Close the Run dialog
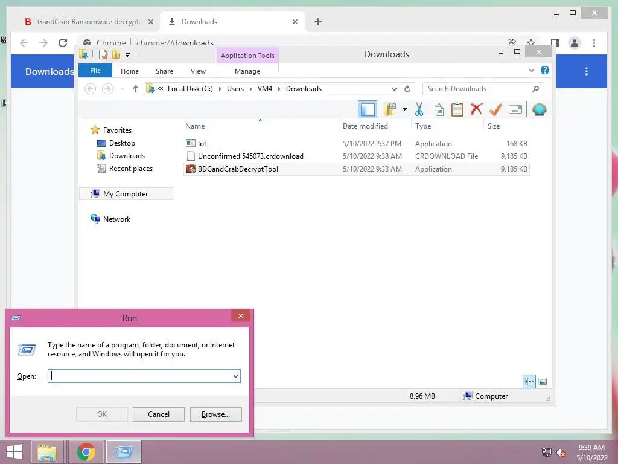 point(241,315)
